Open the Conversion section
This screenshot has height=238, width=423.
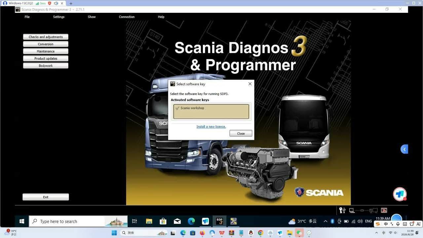coord(46,44)
